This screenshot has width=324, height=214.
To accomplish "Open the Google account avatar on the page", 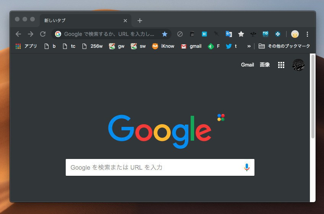I will pos(298,65).
